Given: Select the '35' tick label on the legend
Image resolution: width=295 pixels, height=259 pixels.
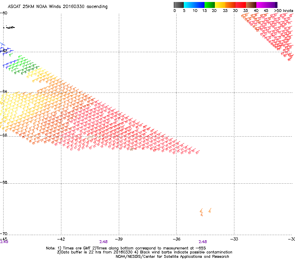Looking at the screenshot, I should (246, 11).
